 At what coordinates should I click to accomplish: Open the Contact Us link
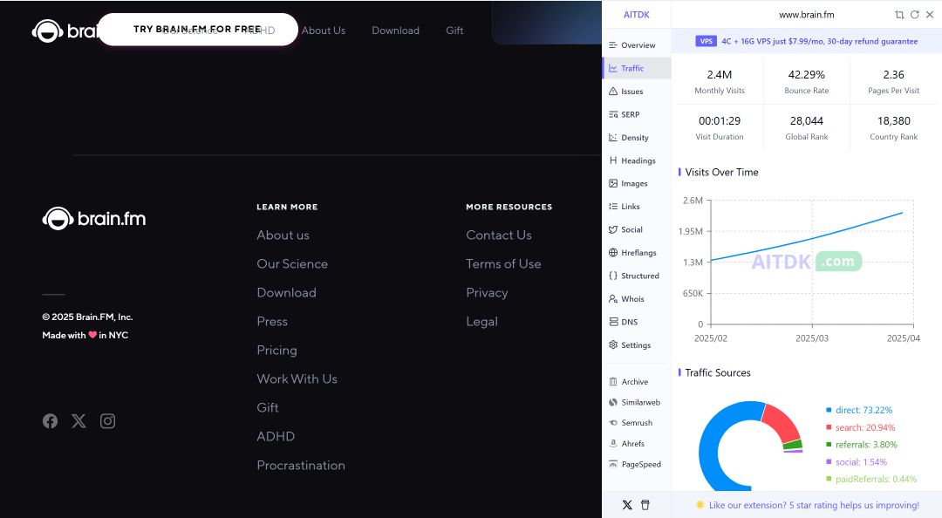499,235
